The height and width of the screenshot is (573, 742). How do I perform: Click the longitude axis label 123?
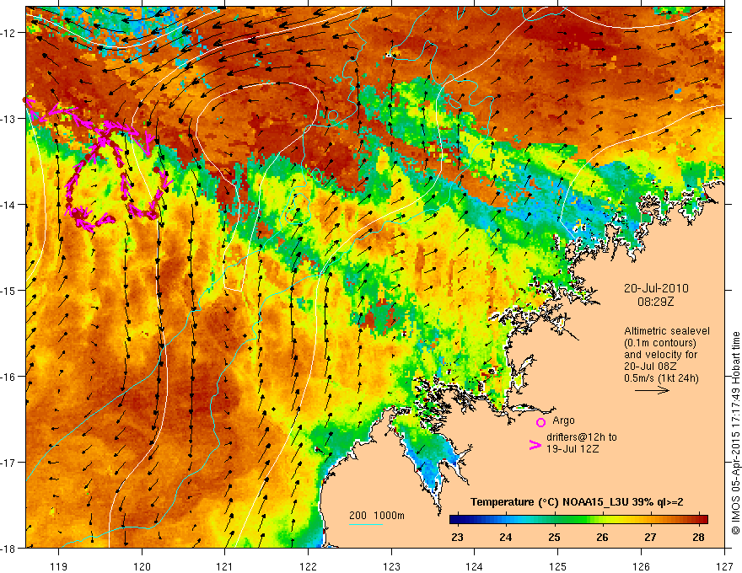point(391,566)
